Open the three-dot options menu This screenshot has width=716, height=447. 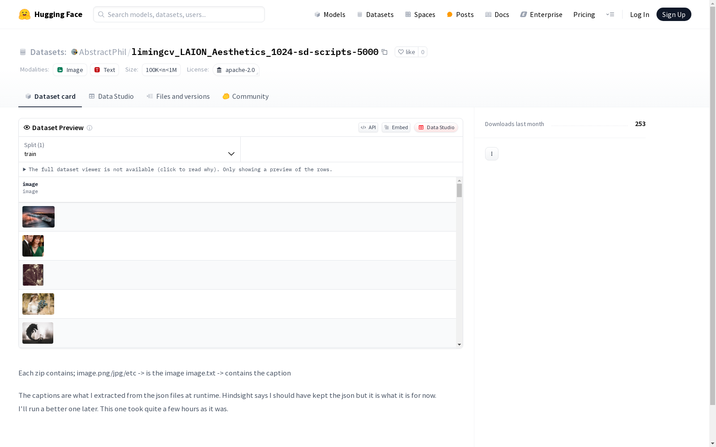tap(492, 154)
